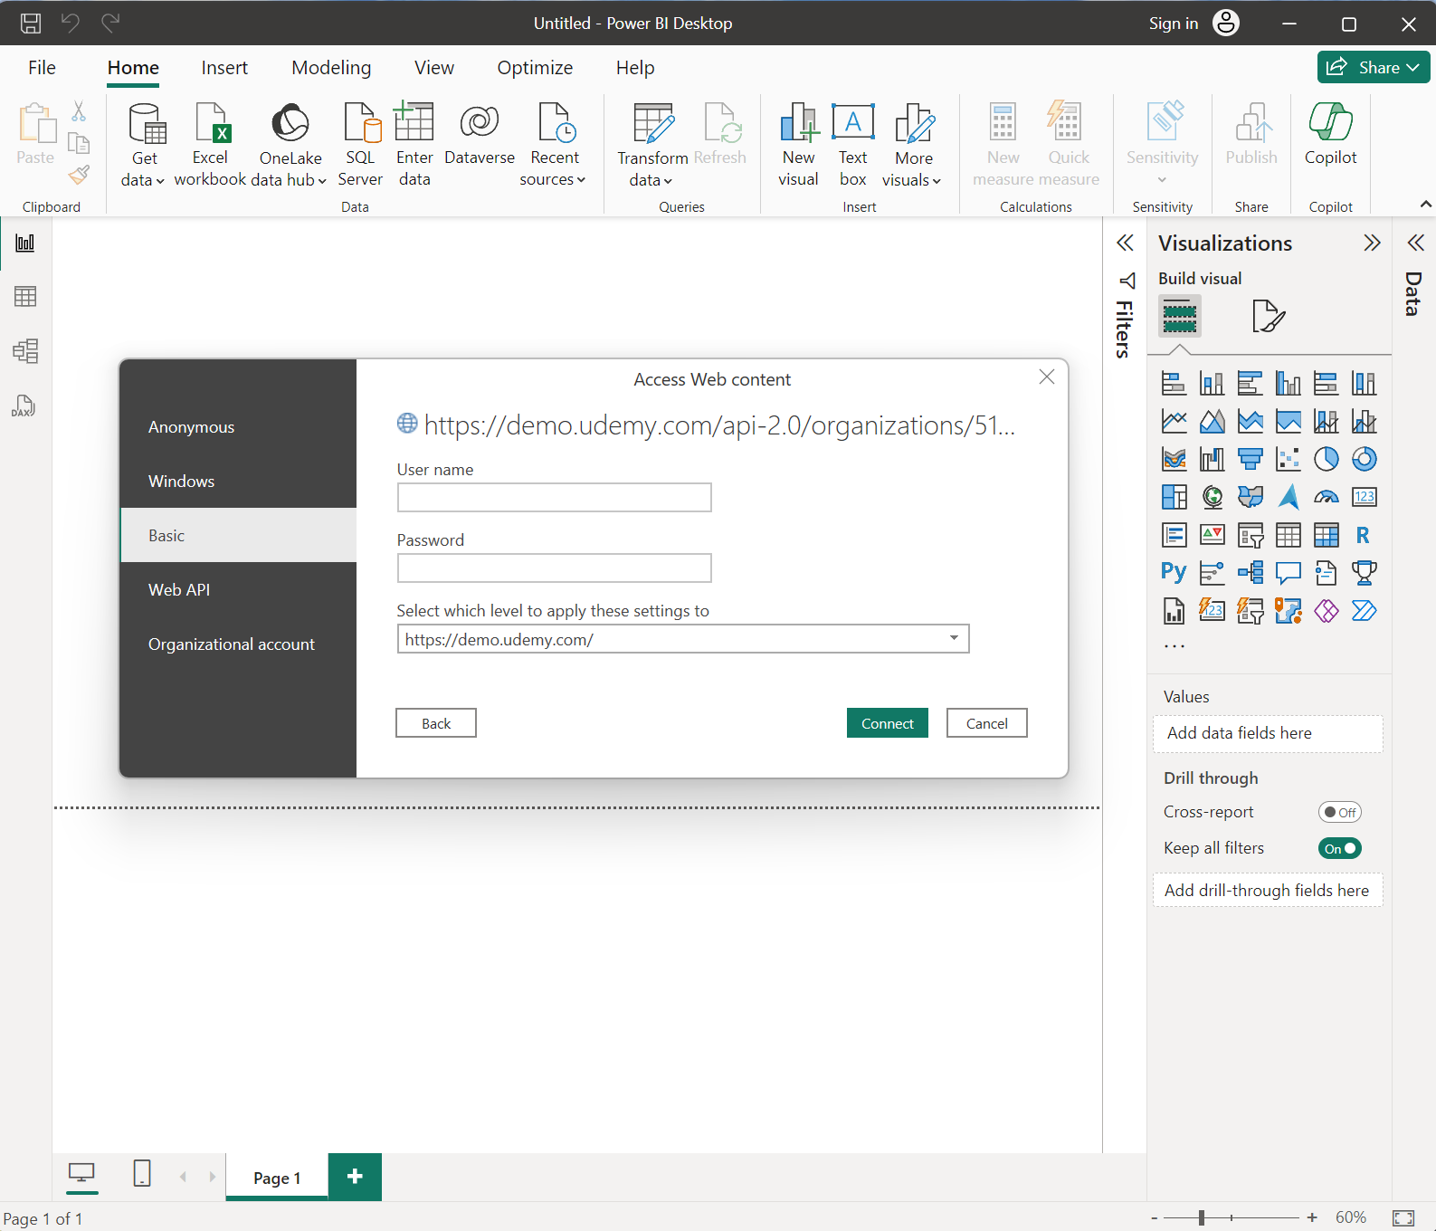The height and width of the screenshot is (1231, 1436).
Task: Open the Copilot pane
Action: [x=1330, y=136]
